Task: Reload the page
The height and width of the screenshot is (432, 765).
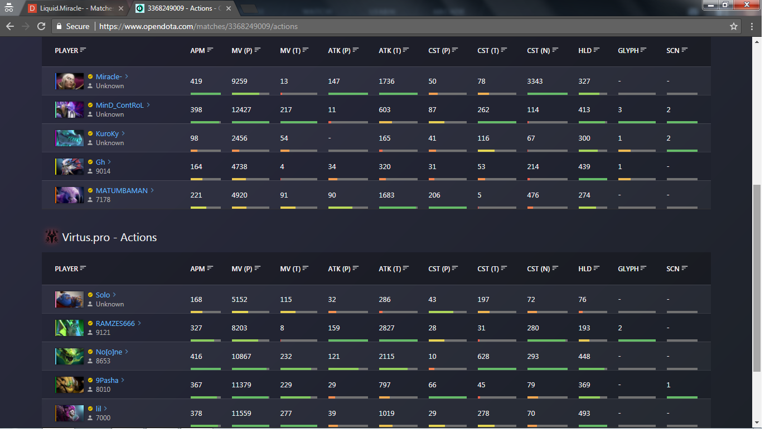Action: click(41, 26)
